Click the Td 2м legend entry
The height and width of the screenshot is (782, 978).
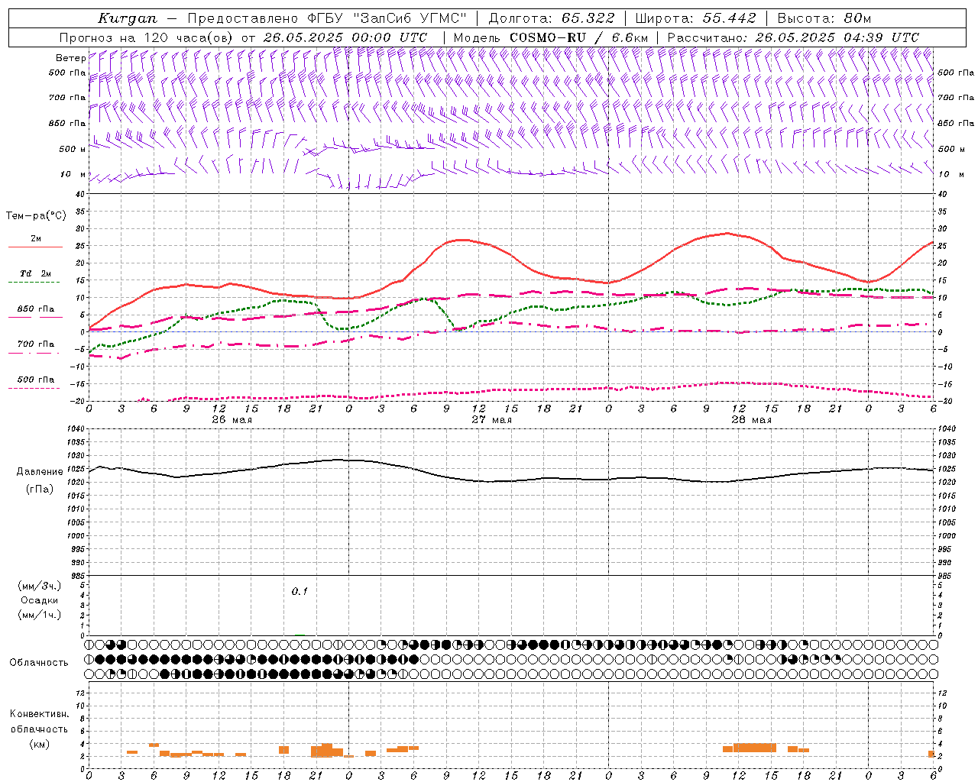(x=35, y=273)
